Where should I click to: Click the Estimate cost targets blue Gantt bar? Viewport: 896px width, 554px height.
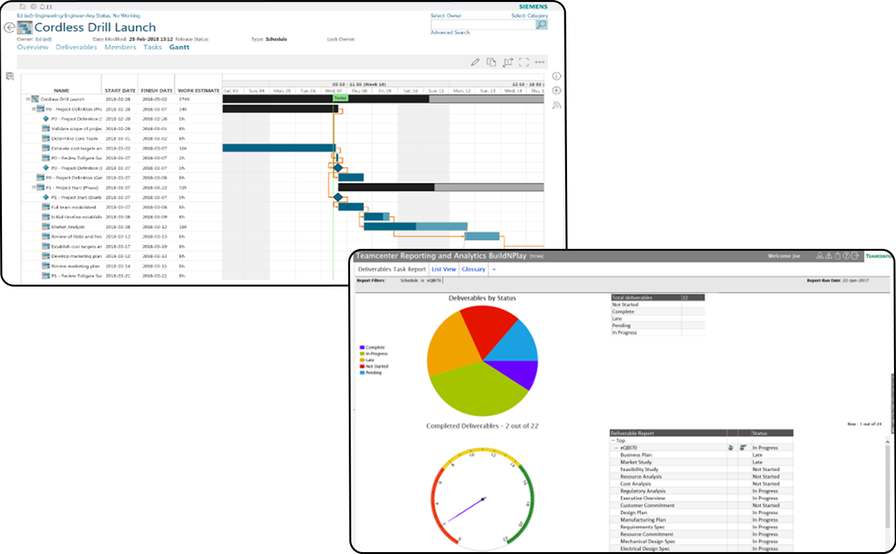click(278, 148)
